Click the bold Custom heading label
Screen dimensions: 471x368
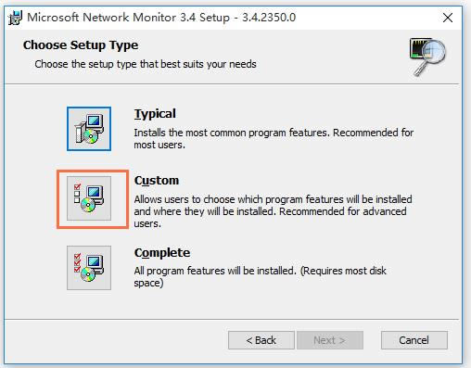157,181
